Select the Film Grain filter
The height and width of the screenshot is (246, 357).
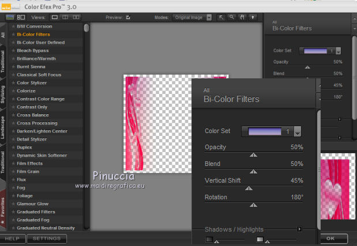(28, 172)
